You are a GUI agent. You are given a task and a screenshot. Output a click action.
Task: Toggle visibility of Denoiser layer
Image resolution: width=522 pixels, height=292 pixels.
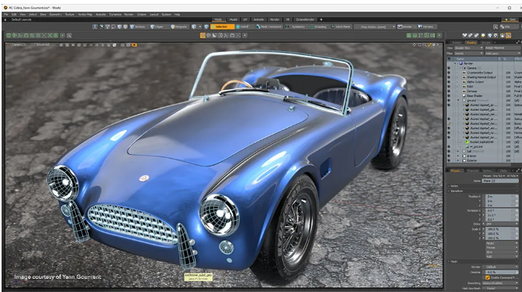point(449,91)
